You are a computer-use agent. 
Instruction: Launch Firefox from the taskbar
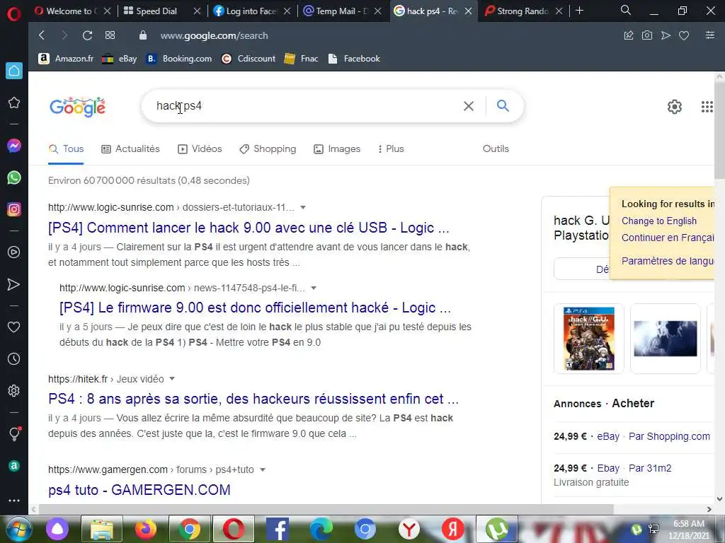tap(146, 529)
